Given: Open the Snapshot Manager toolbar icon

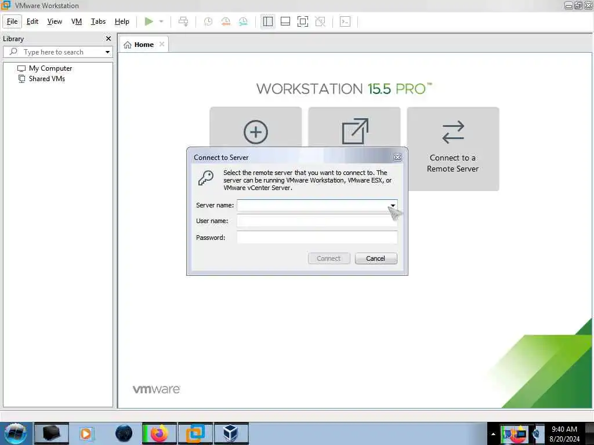Looking at the screenshot, I should (x=243, y=21).
